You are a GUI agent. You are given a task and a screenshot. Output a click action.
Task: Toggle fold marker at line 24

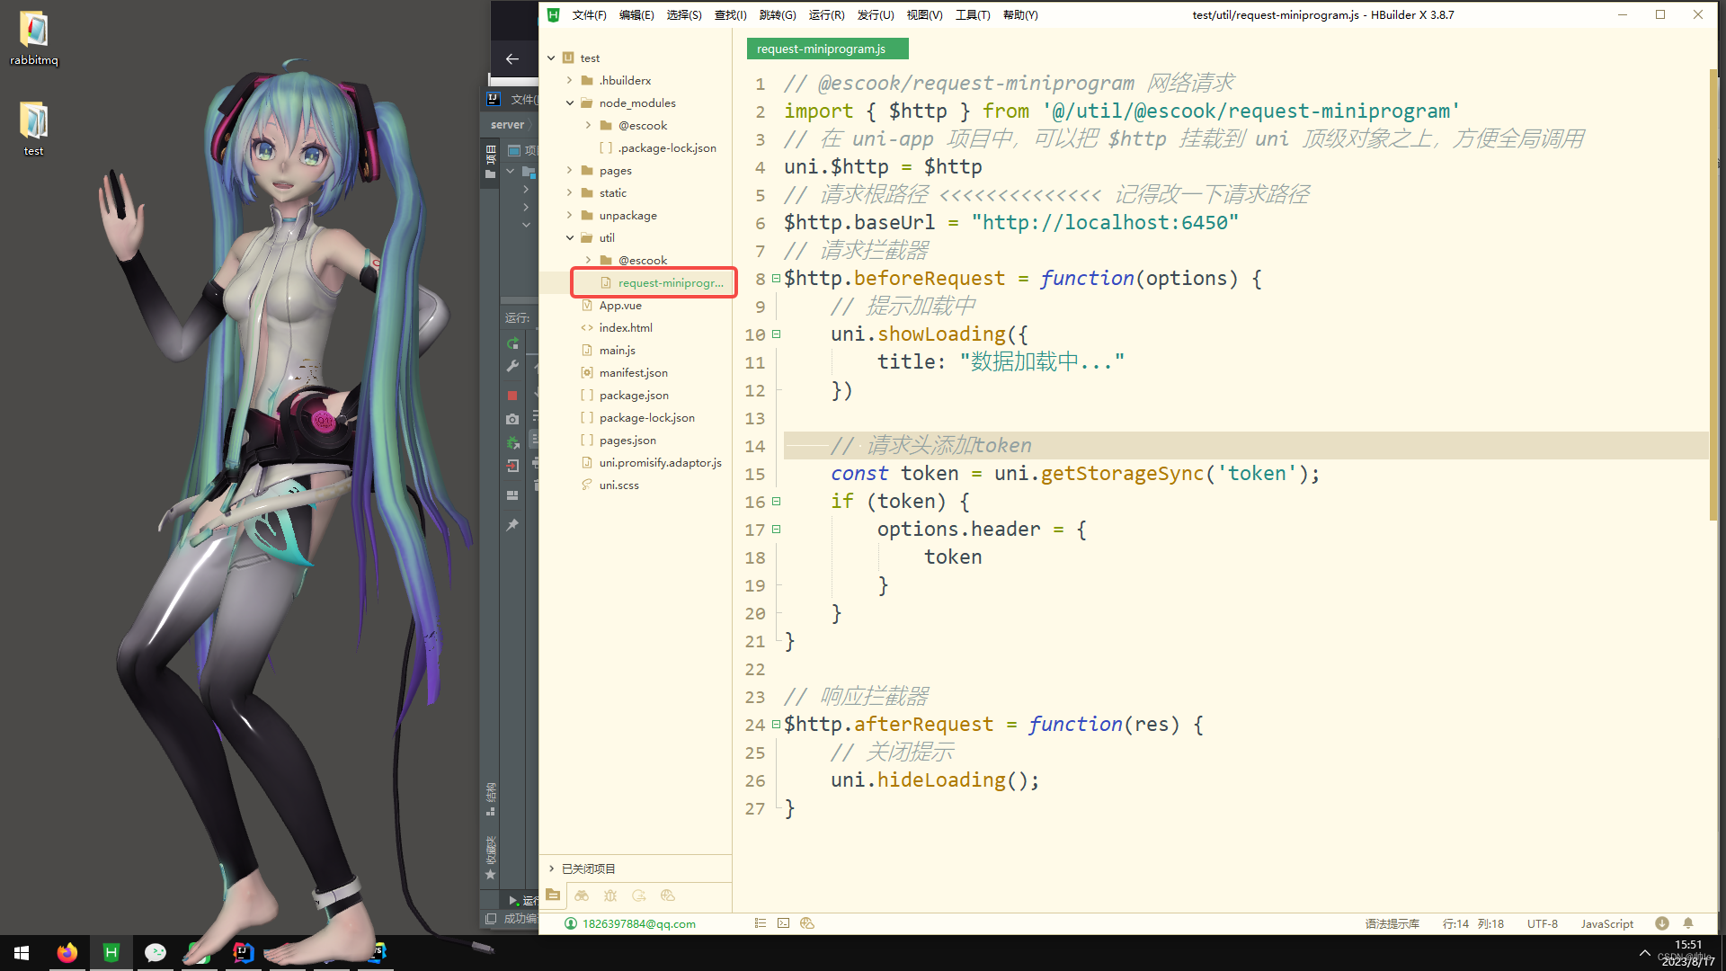[x=776, y=725]
